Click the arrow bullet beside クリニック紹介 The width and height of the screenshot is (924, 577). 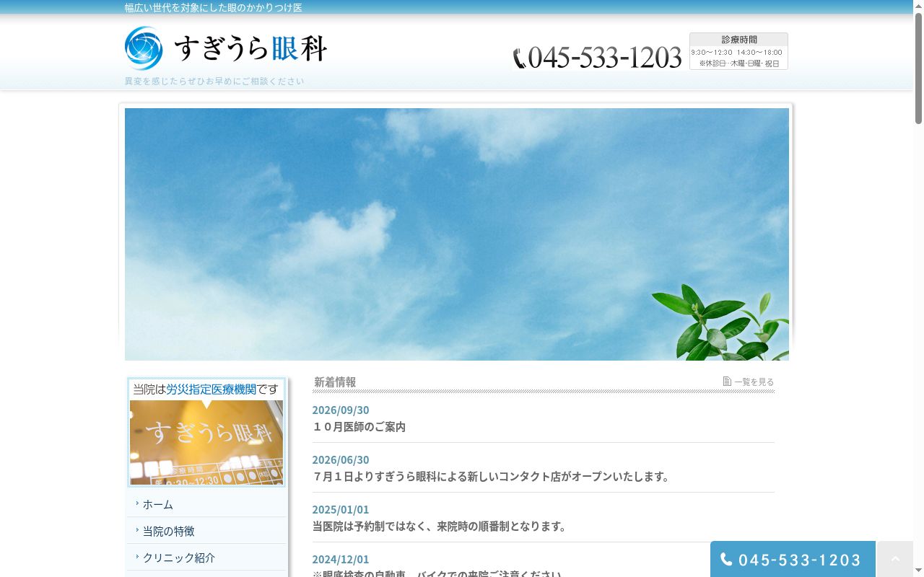tap(137, 557)
